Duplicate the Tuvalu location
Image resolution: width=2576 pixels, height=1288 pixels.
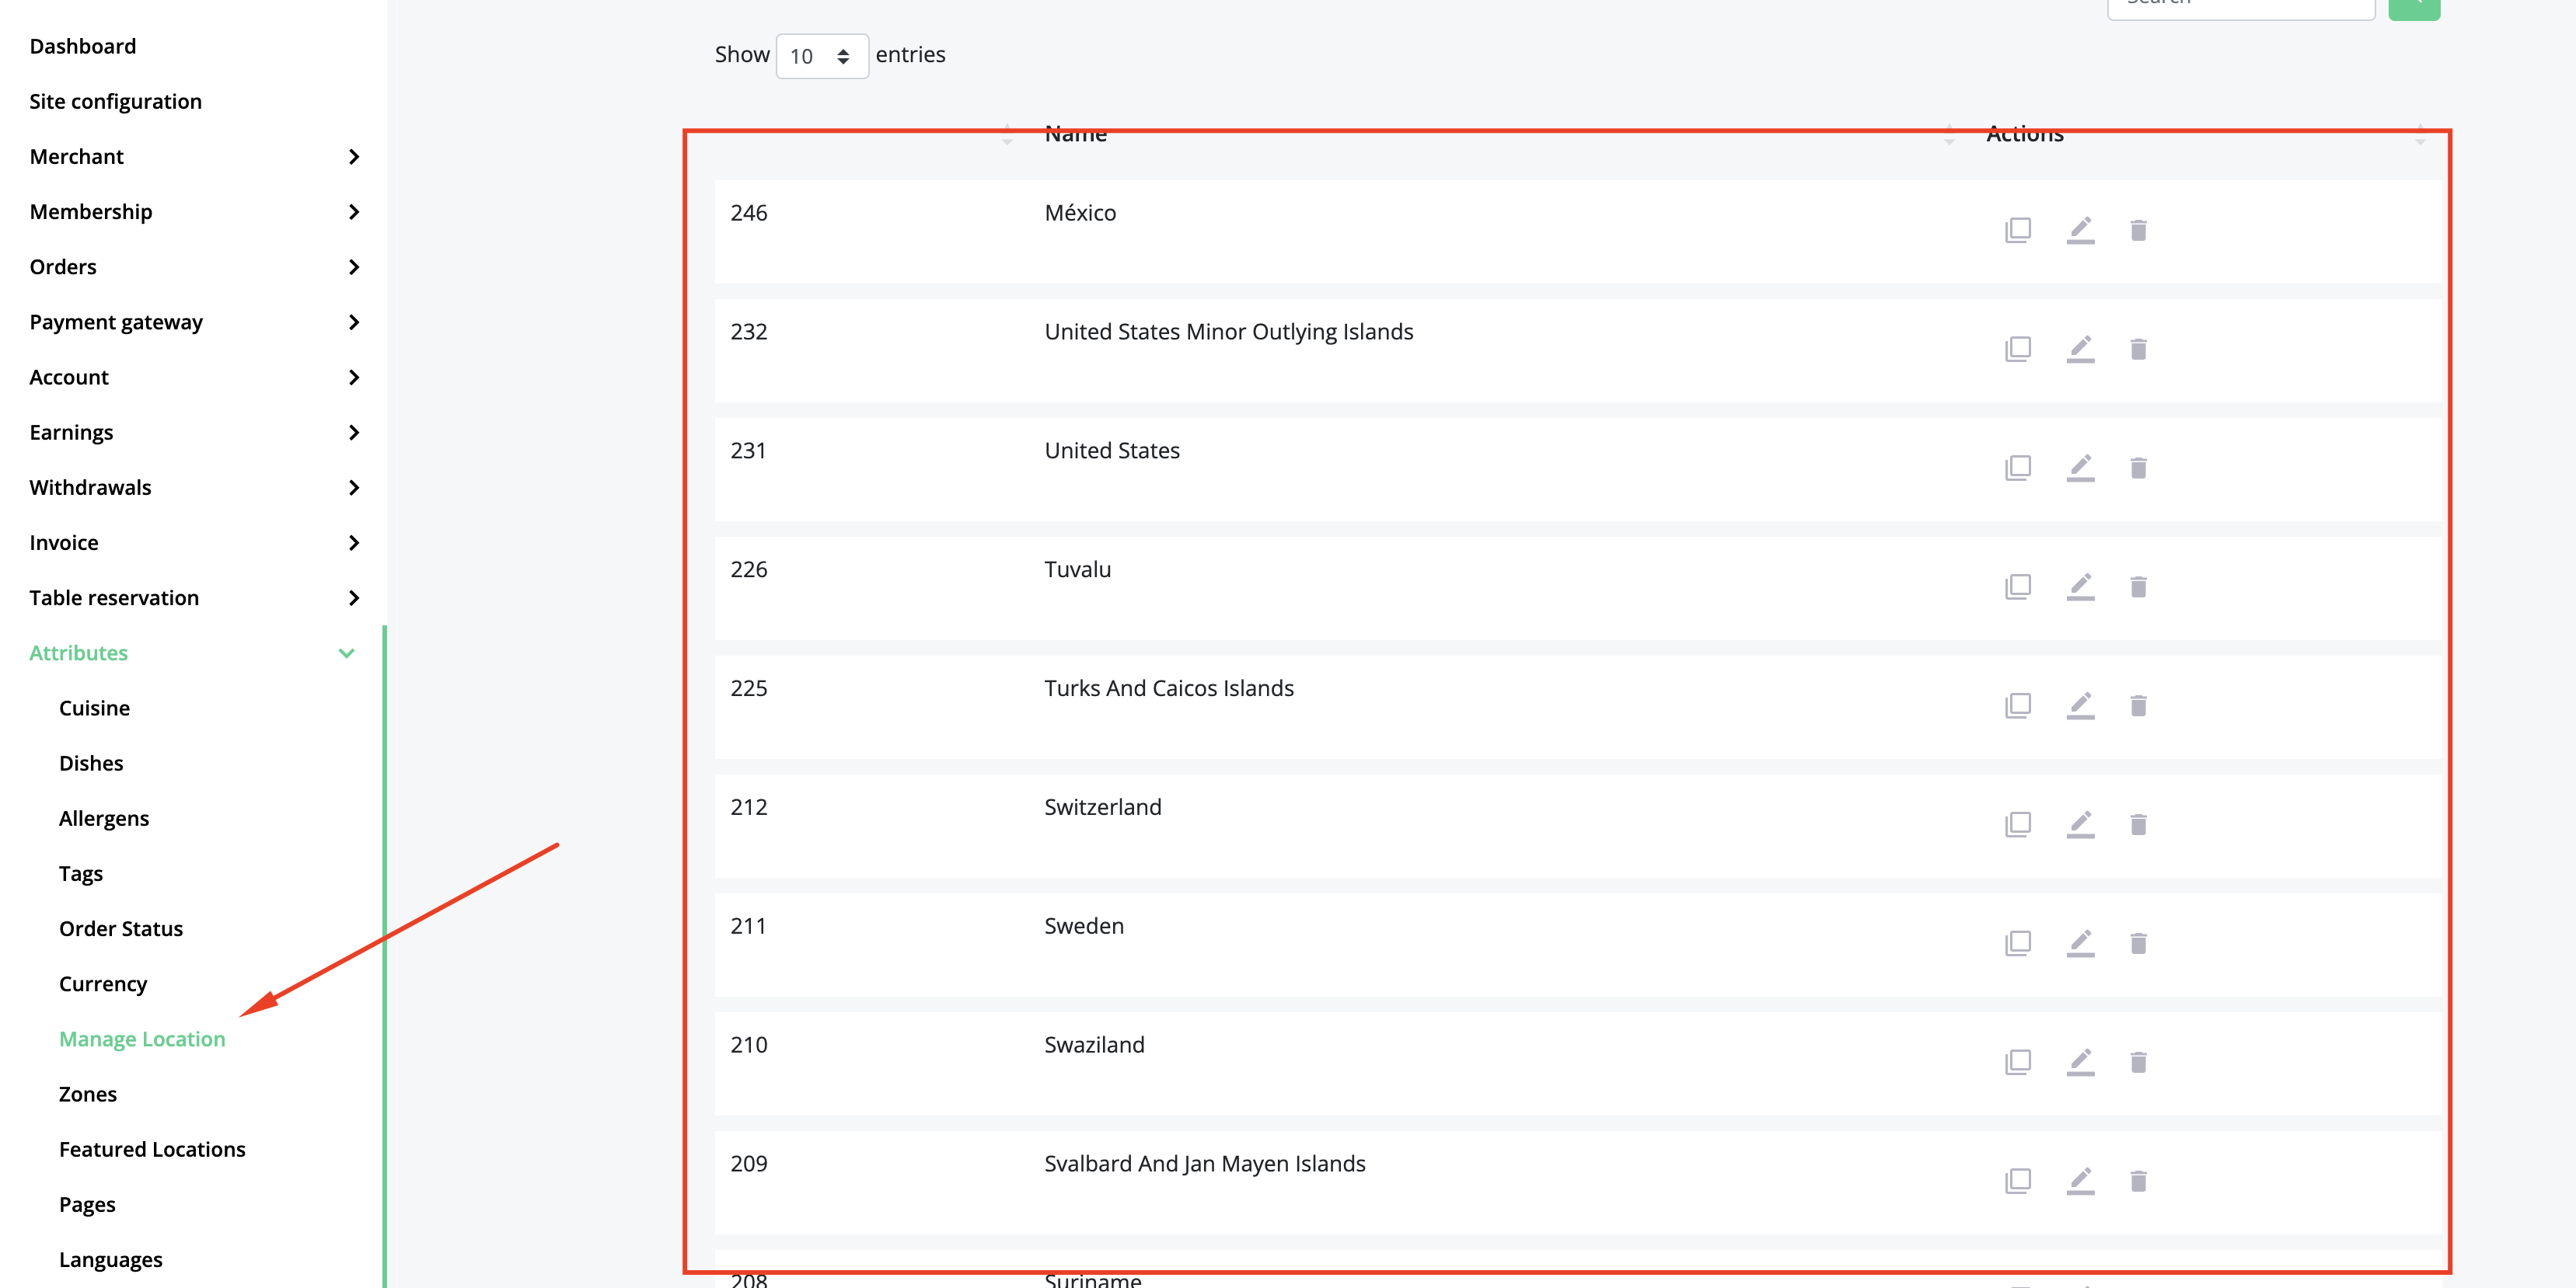coord(2017,587)
